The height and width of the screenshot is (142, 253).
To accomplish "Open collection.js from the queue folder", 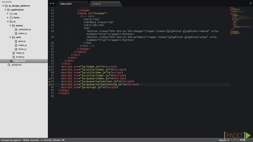I will coord(25,30).
